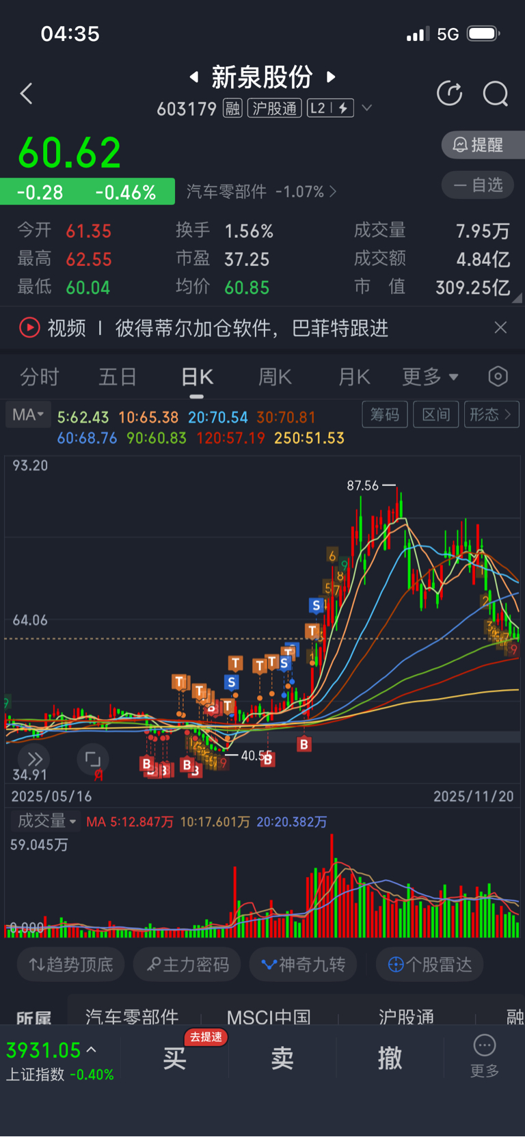Tap the 融 margin badge
The image size is (525, 1137).
tap(233, 108)
